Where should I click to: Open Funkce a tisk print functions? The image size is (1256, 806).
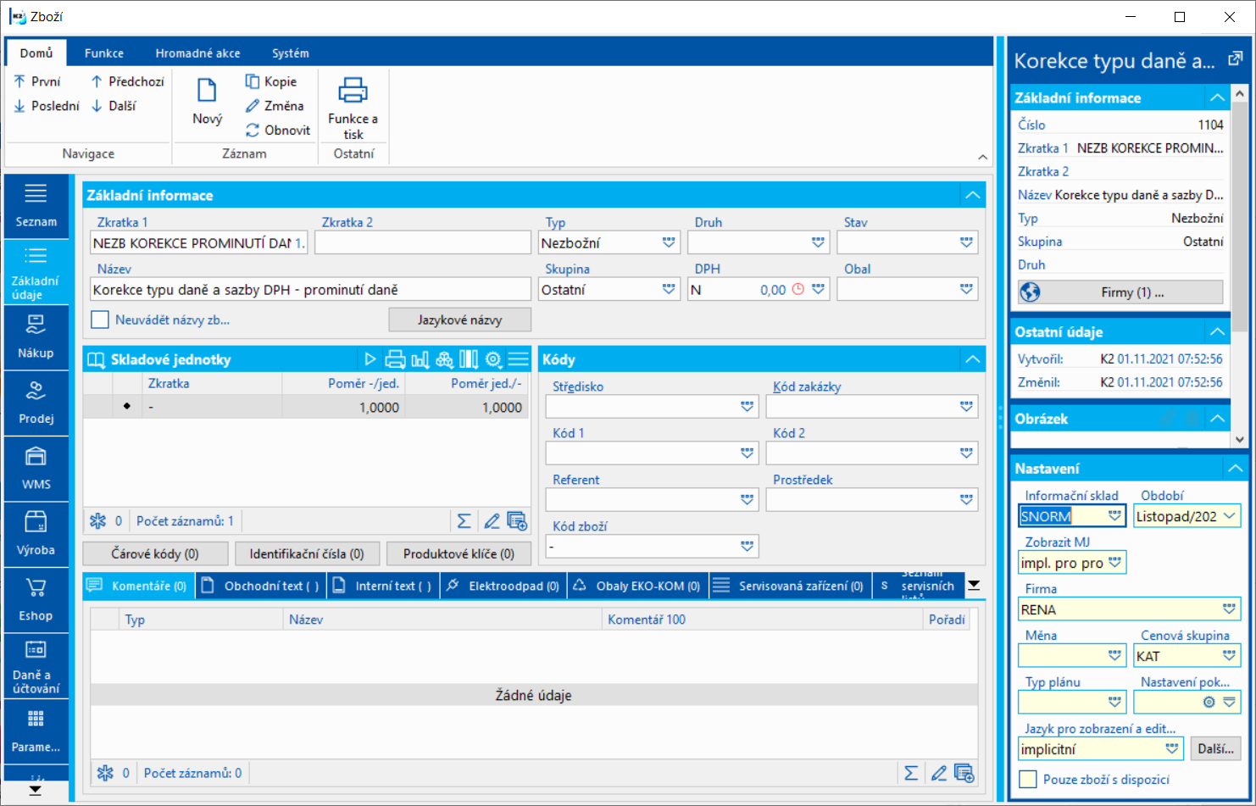click(353, 108)
